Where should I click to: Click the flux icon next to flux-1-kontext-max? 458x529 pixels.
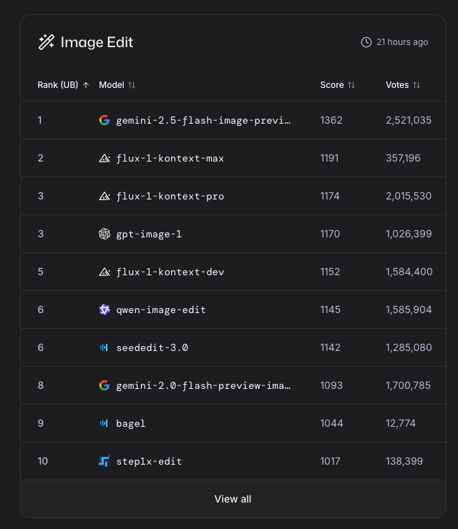(104, 158)
